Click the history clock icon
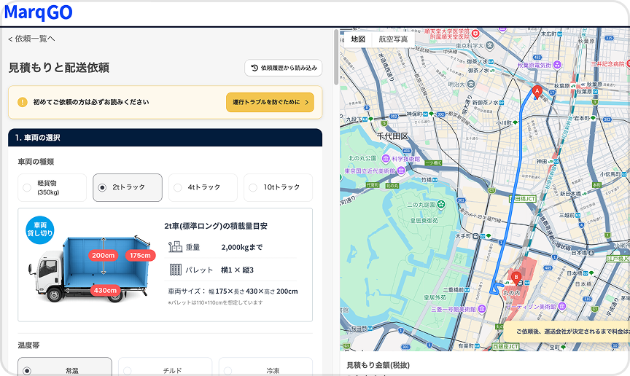This screenshot has width=630, height=376. 254,68
